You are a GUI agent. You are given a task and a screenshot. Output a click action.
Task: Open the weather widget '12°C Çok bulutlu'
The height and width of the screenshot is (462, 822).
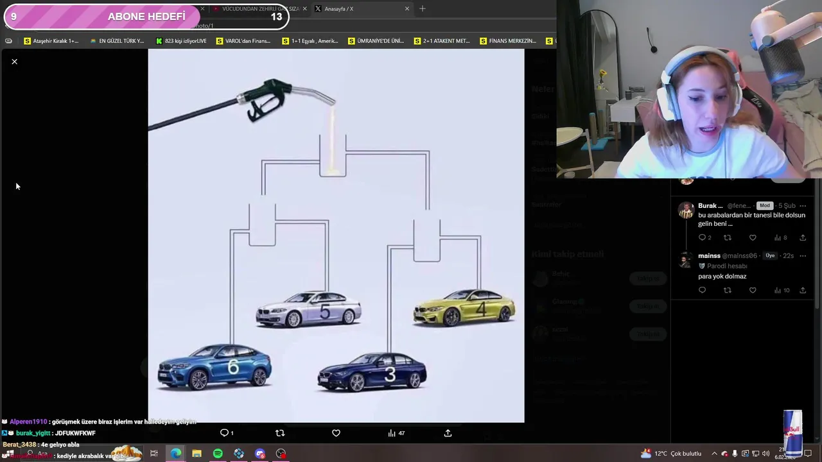point(671,454)
